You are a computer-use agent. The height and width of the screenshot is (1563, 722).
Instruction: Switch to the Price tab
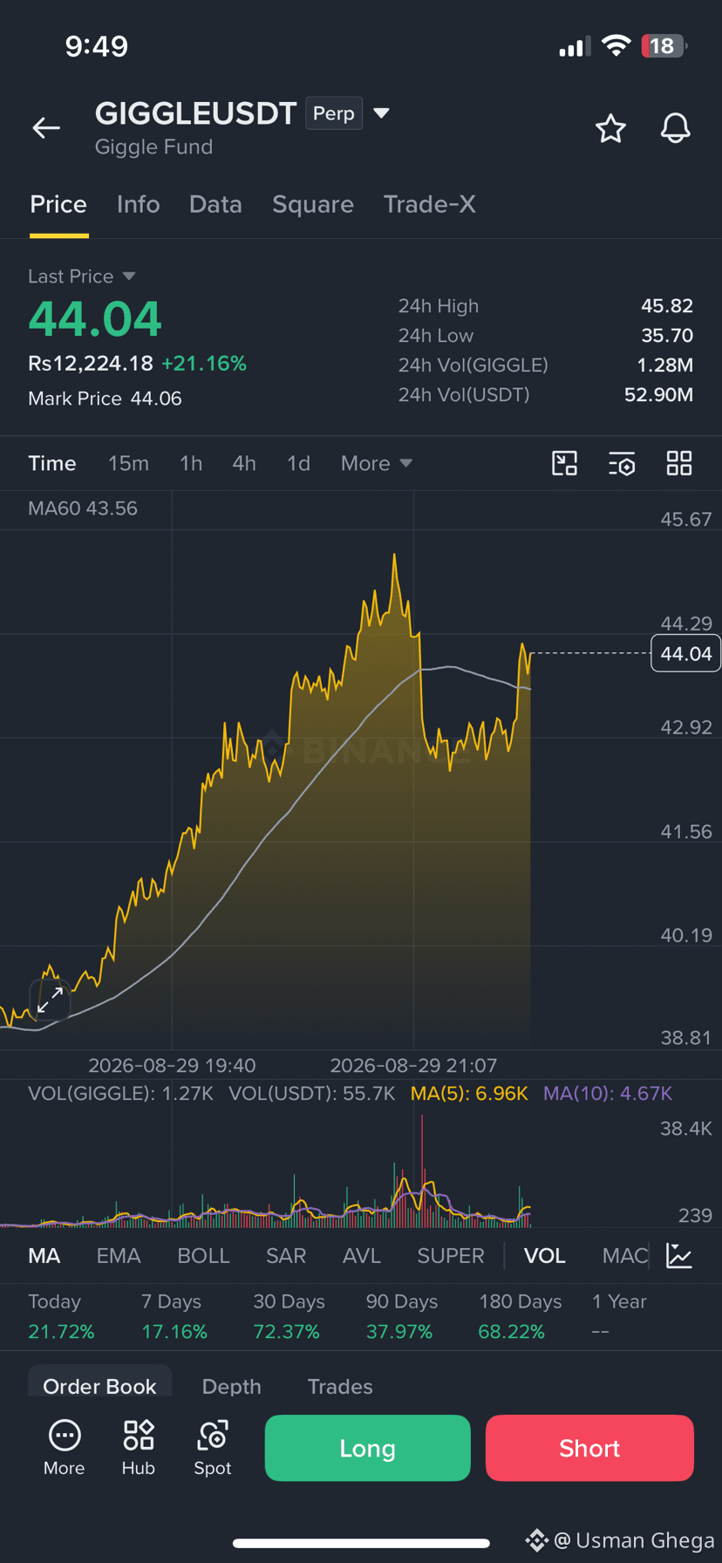click(x=58, y=204)
